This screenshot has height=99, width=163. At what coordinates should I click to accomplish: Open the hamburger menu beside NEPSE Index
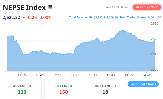point(50,7)
